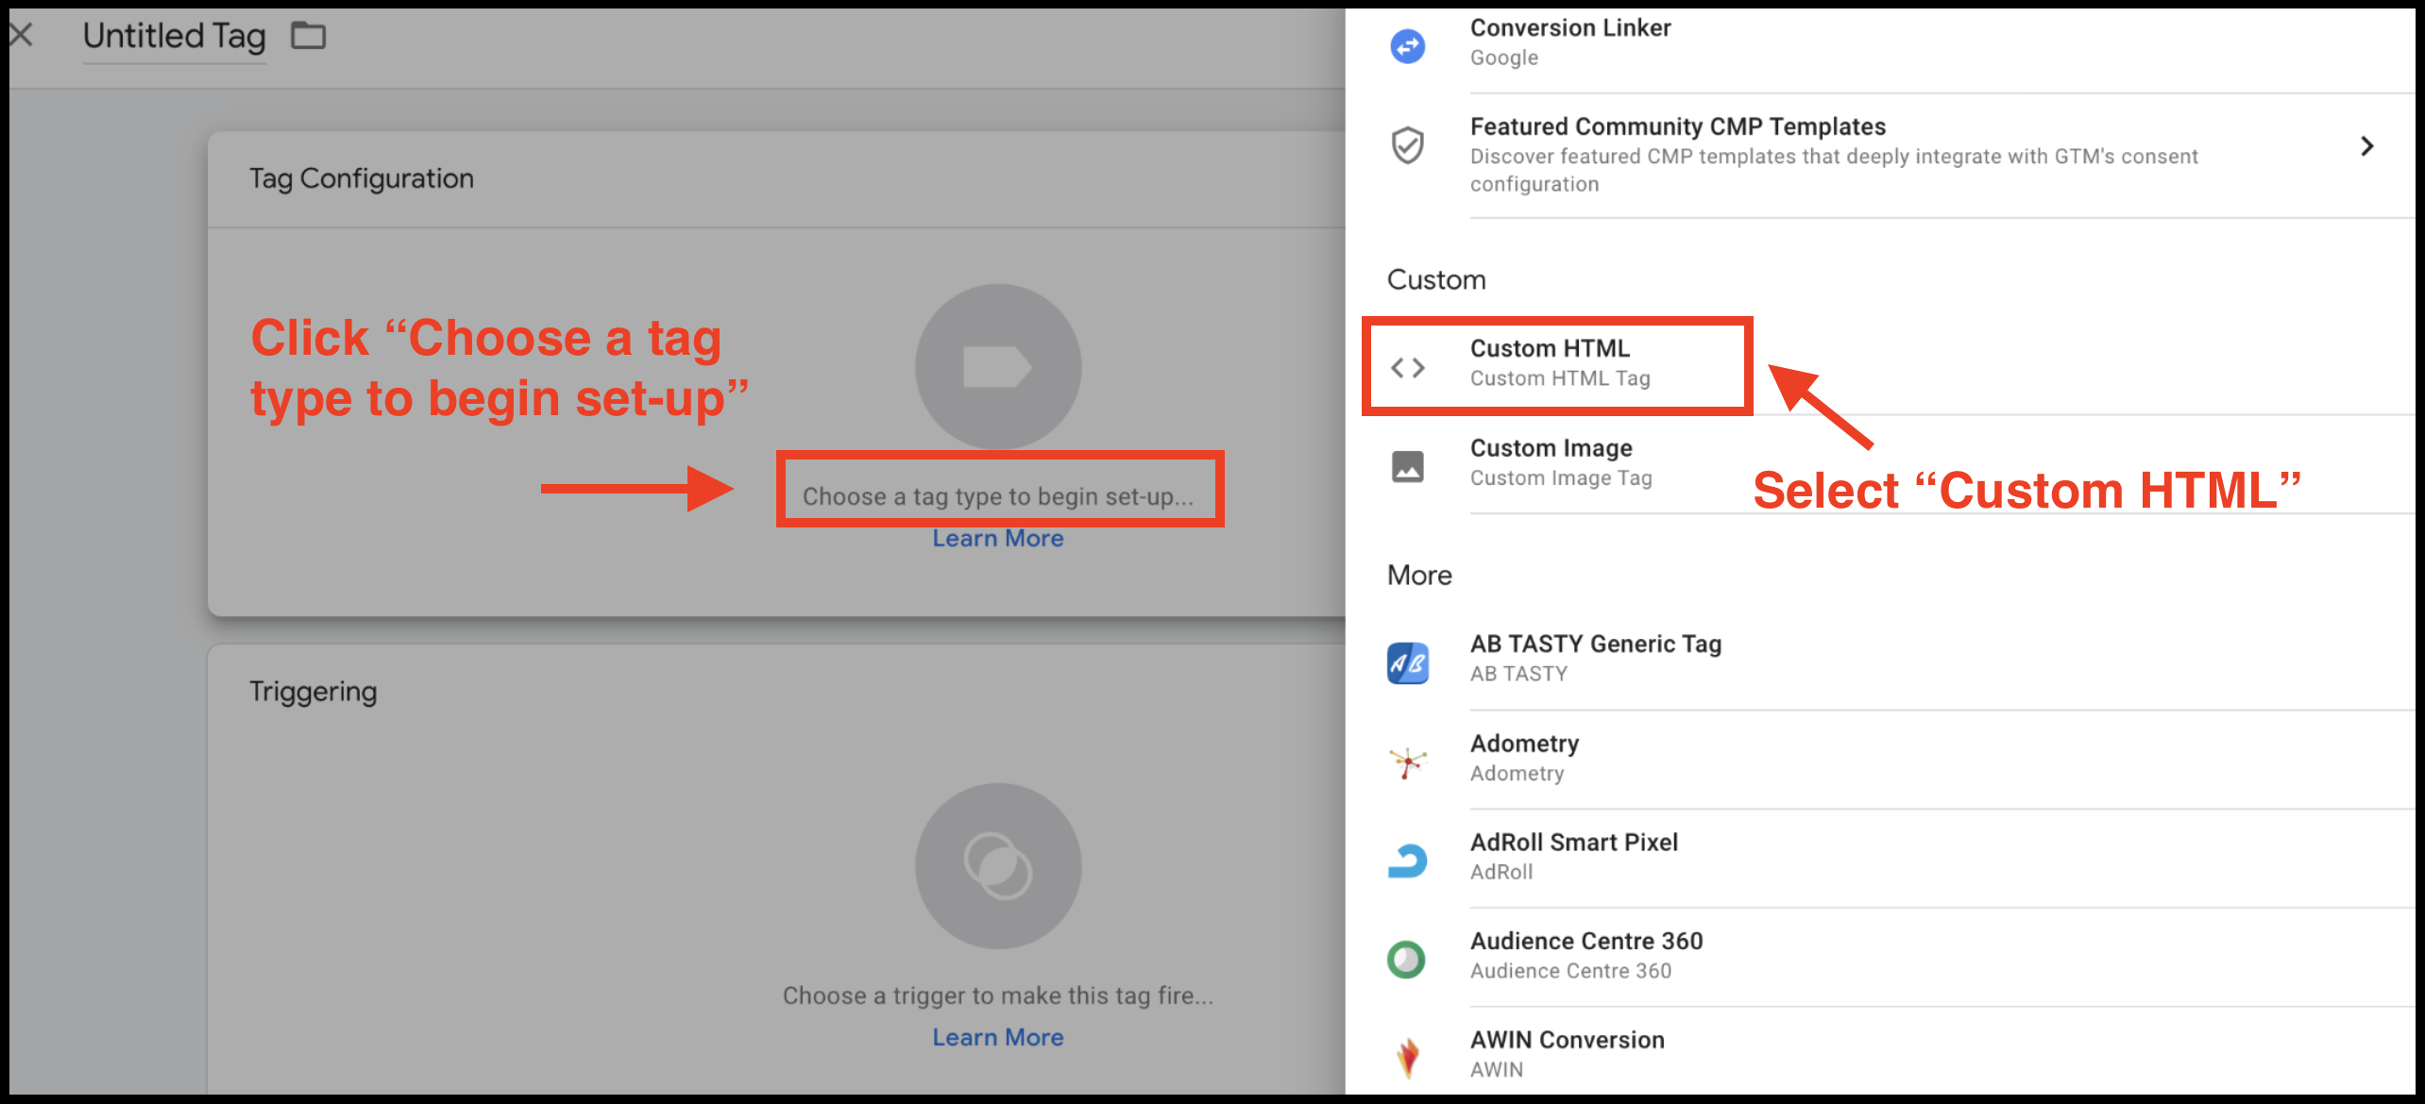
Task: Choose AB TASTY Generic Tag entry
Action: [1595, 657]
